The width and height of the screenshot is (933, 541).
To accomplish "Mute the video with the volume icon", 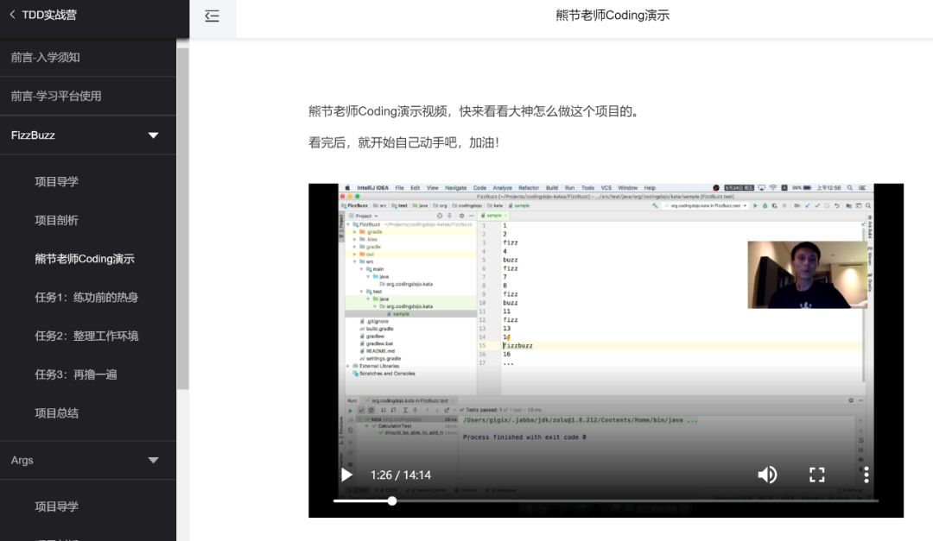I will pyautogui.click(x=767, y=475).
